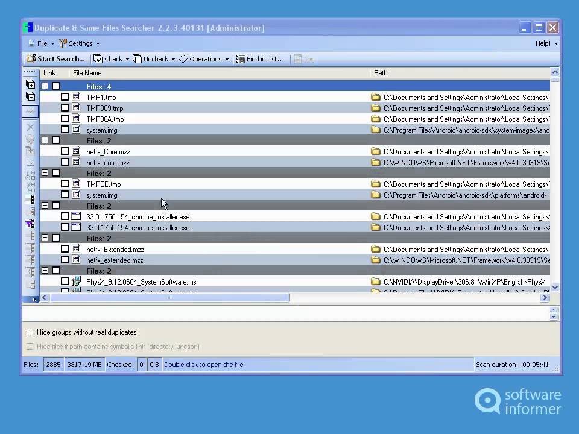Viewport: 579px width, 434px height.
Task: Click the horizontal scrollbar right arrow
Action: pos(545,297)
